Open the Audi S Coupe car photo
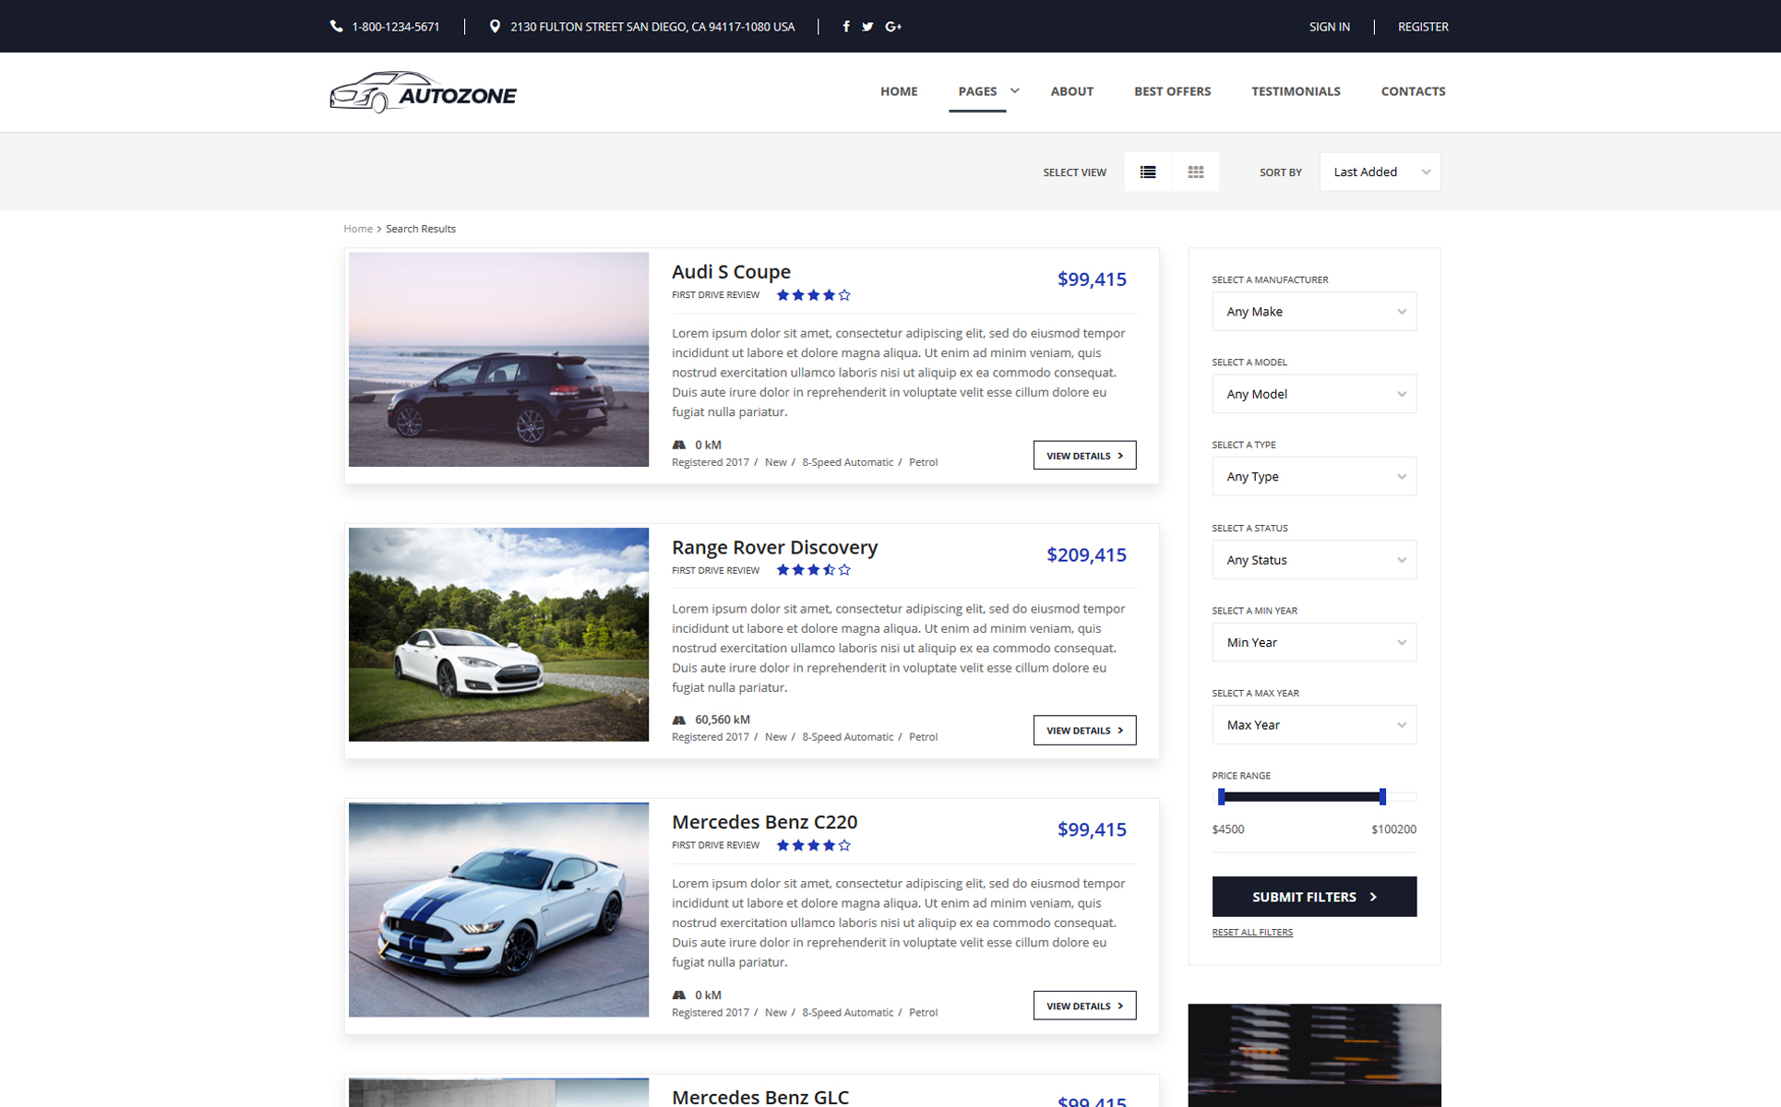Image resolution: width=1781 pixels, height=1107 pixels. (498, 359)
